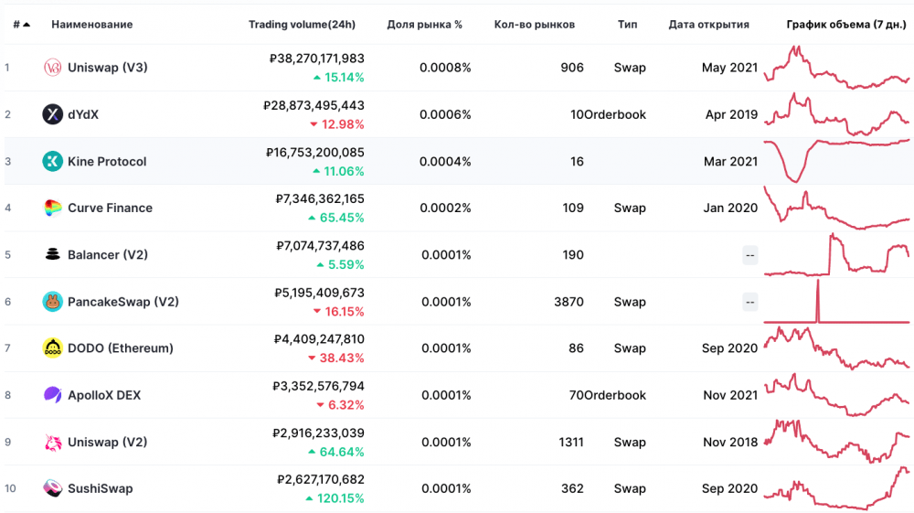The width and height of the screenshot is (914, 513).
Task: Click market count 3870 for PancakeSwap
Action: tap(569, 302)
